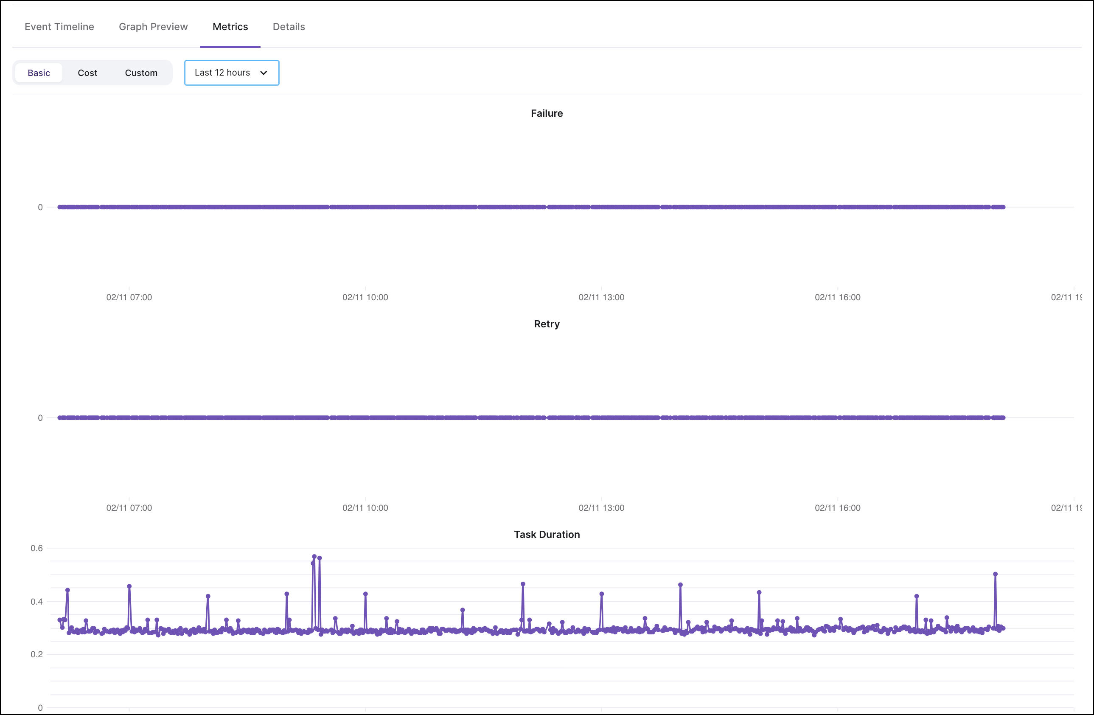Switch to the Event Timeline tab
The image size is (1094, 715).
tap(59, 26)
